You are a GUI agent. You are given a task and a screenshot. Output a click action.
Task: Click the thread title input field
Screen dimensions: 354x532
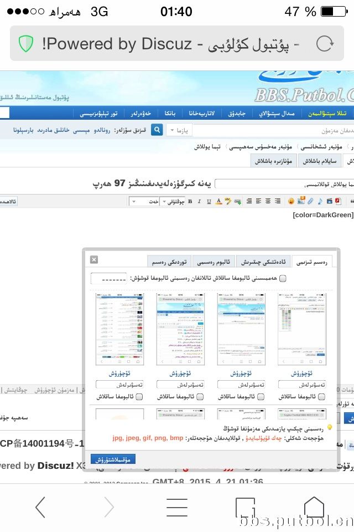[x=284, y=183]
